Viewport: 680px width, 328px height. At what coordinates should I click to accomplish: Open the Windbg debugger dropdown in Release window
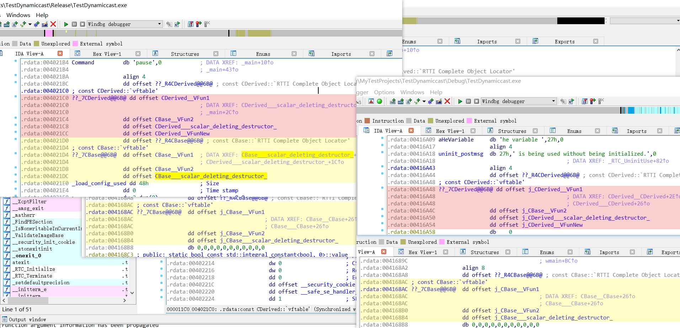159,24
